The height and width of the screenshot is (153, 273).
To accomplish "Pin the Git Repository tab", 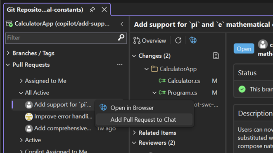I will tap(92, 9).
